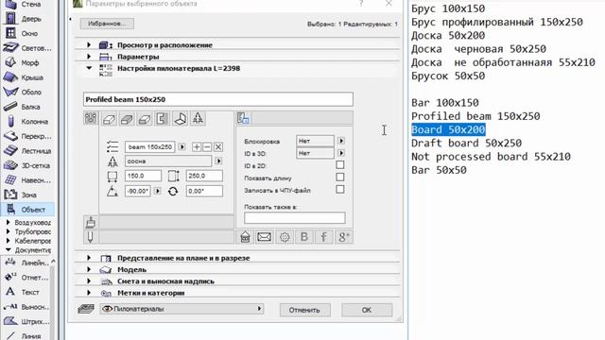Open the wood species arrow next to 'сосна'
Image resolution: width=605 pixels, height=340 pixels.
[x=218, y=161]
